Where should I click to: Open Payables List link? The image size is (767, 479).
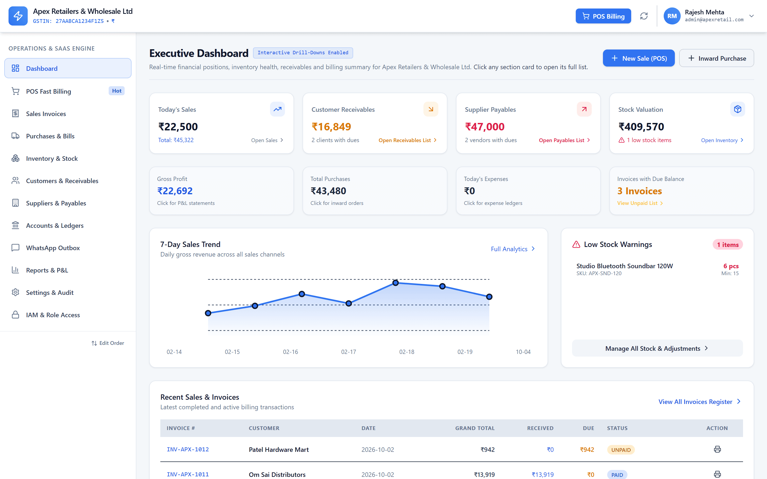565,140
